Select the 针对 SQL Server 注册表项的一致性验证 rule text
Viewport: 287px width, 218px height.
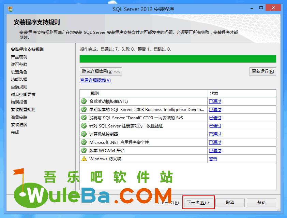point(126,126)
